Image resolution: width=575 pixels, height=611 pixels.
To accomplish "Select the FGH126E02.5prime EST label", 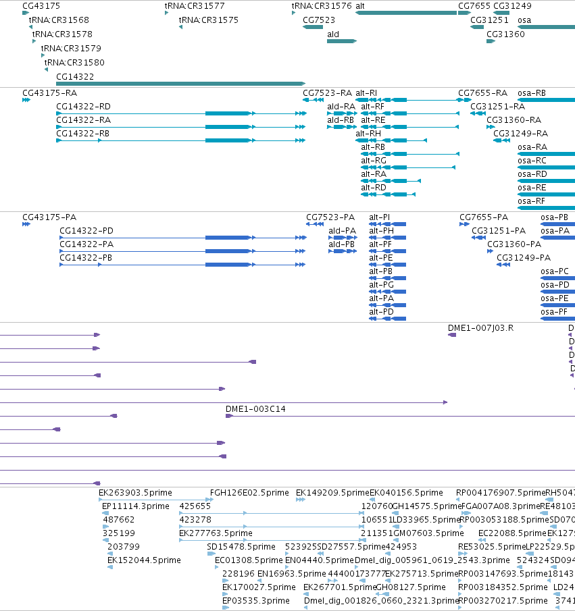I will [249, 493].
